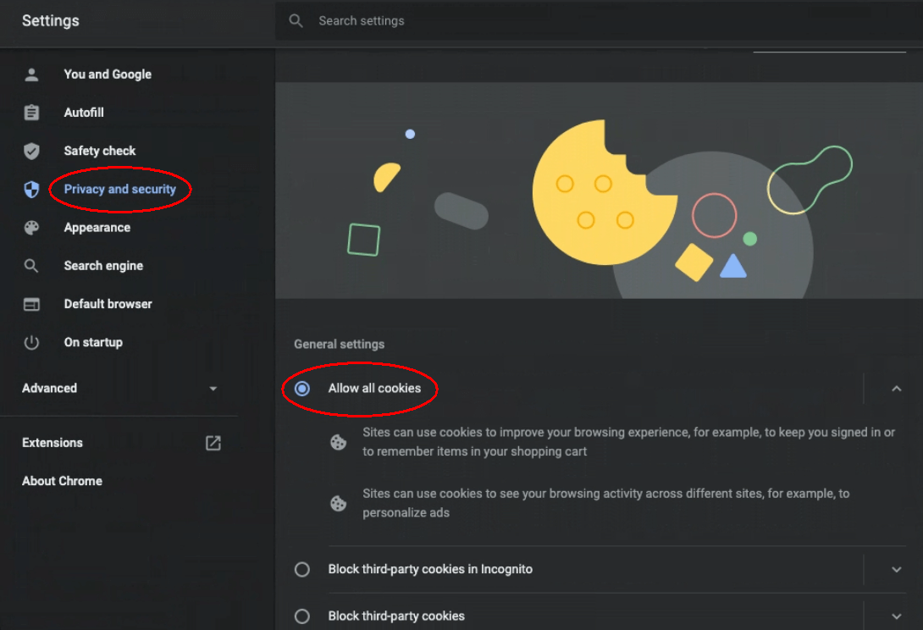This screenshot has width=923, height=630.
Task: Click the You and Google person icon
Action: [32, 75]
